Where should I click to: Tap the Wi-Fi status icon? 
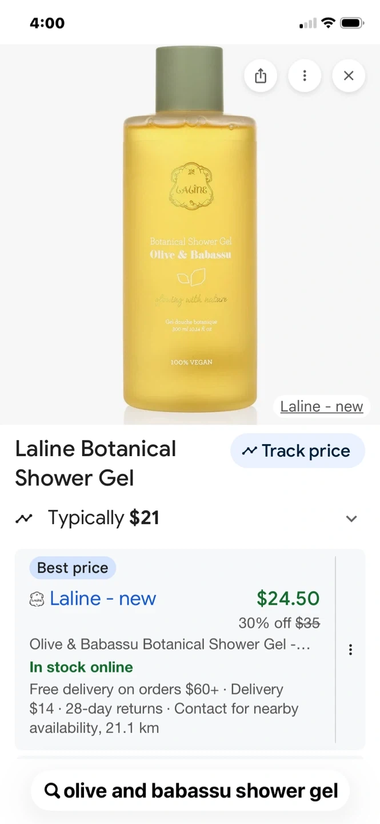(x=328, y=23)
